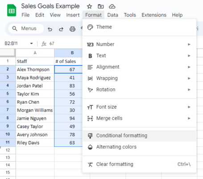
Task: Select row 12 header
Action: coord(8,150)
